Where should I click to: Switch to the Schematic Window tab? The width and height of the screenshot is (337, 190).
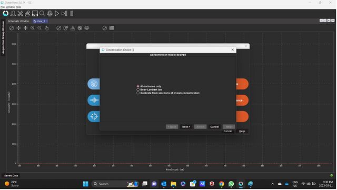tap(18, 21)
